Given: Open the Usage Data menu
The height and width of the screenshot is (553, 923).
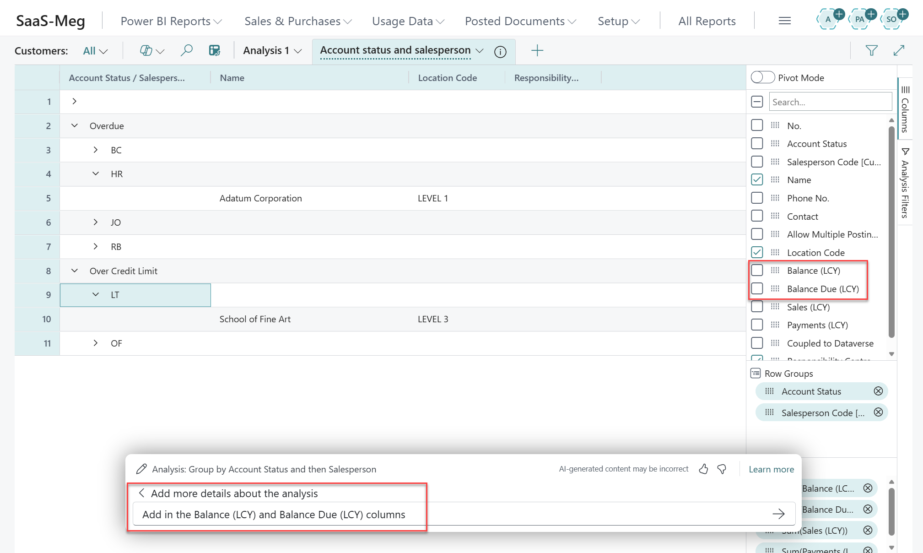Looking at the screenshot, I should pos(408,21).
